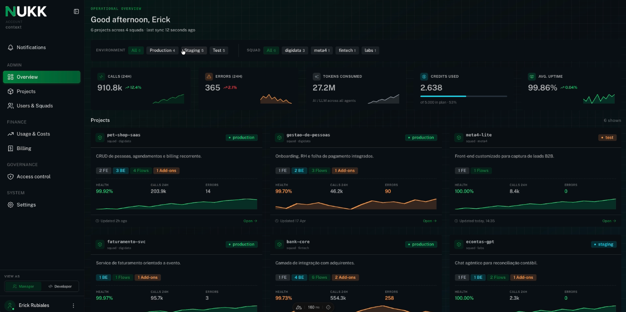Click the Billing receipt icon
This screenshot has height=312, width=626.
click(x=10, y=148)
